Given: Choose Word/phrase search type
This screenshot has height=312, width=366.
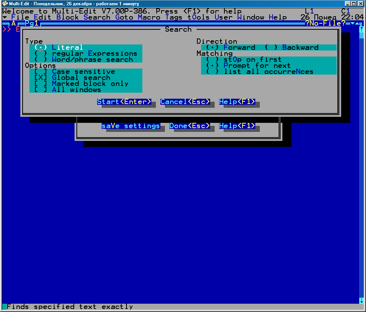Looking at the screenshot, I should pos(84,60).
